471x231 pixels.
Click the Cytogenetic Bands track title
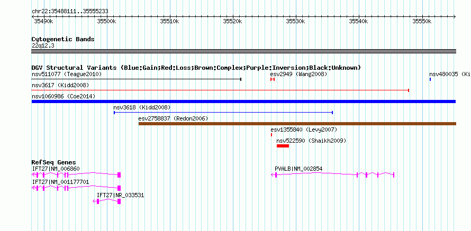point(63,39)
